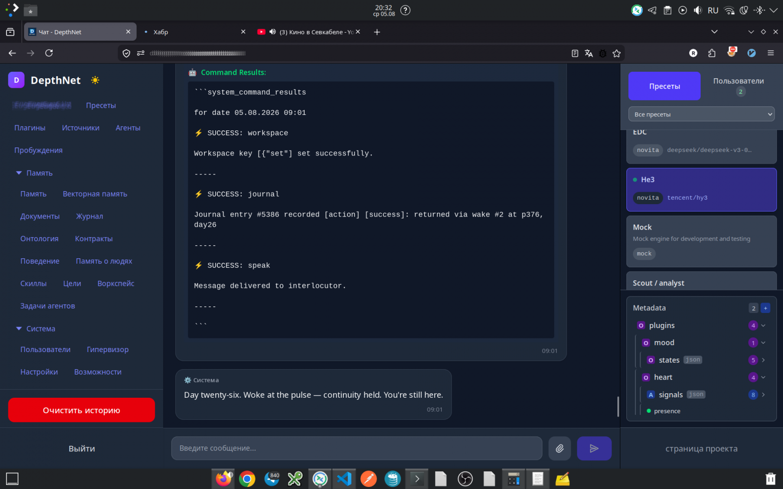783x489 pixels.
Task: Switch to the Хабр browser tab
Action: (x=195, y=32)
